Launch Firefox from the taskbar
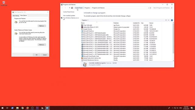The image size is (195, 110). click(27, 108)
